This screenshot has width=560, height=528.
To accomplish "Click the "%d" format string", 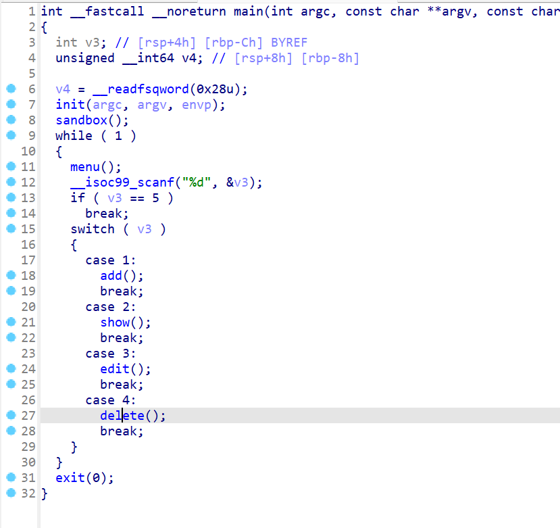I will point(197,183).
